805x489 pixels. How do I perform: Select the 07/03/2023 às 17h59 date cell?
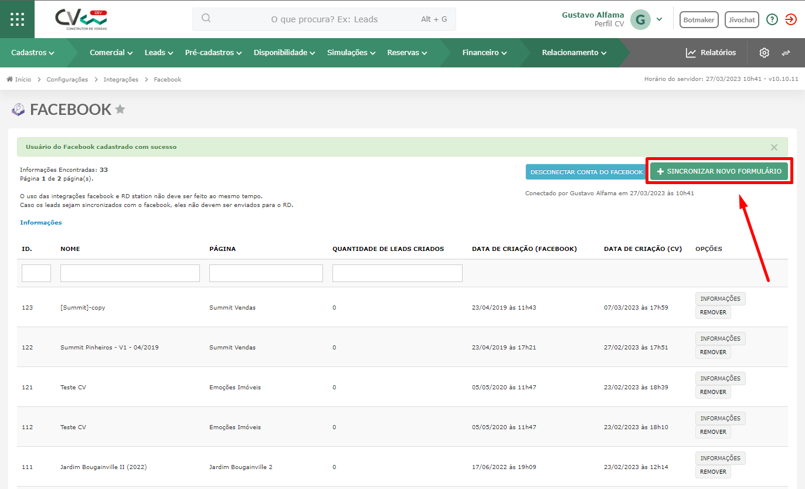636,308
